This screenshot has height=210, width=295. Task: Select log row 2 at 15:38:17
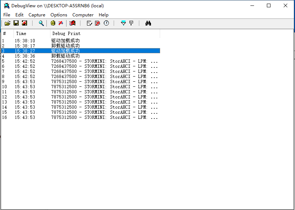pyautogui.click(x=80, y=46)
